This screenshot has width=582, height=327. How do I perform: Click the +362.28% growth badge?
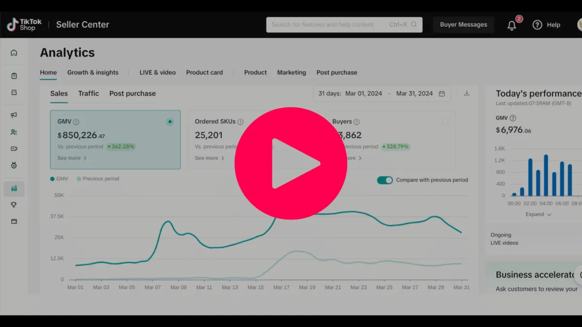[x=121, y=146]
